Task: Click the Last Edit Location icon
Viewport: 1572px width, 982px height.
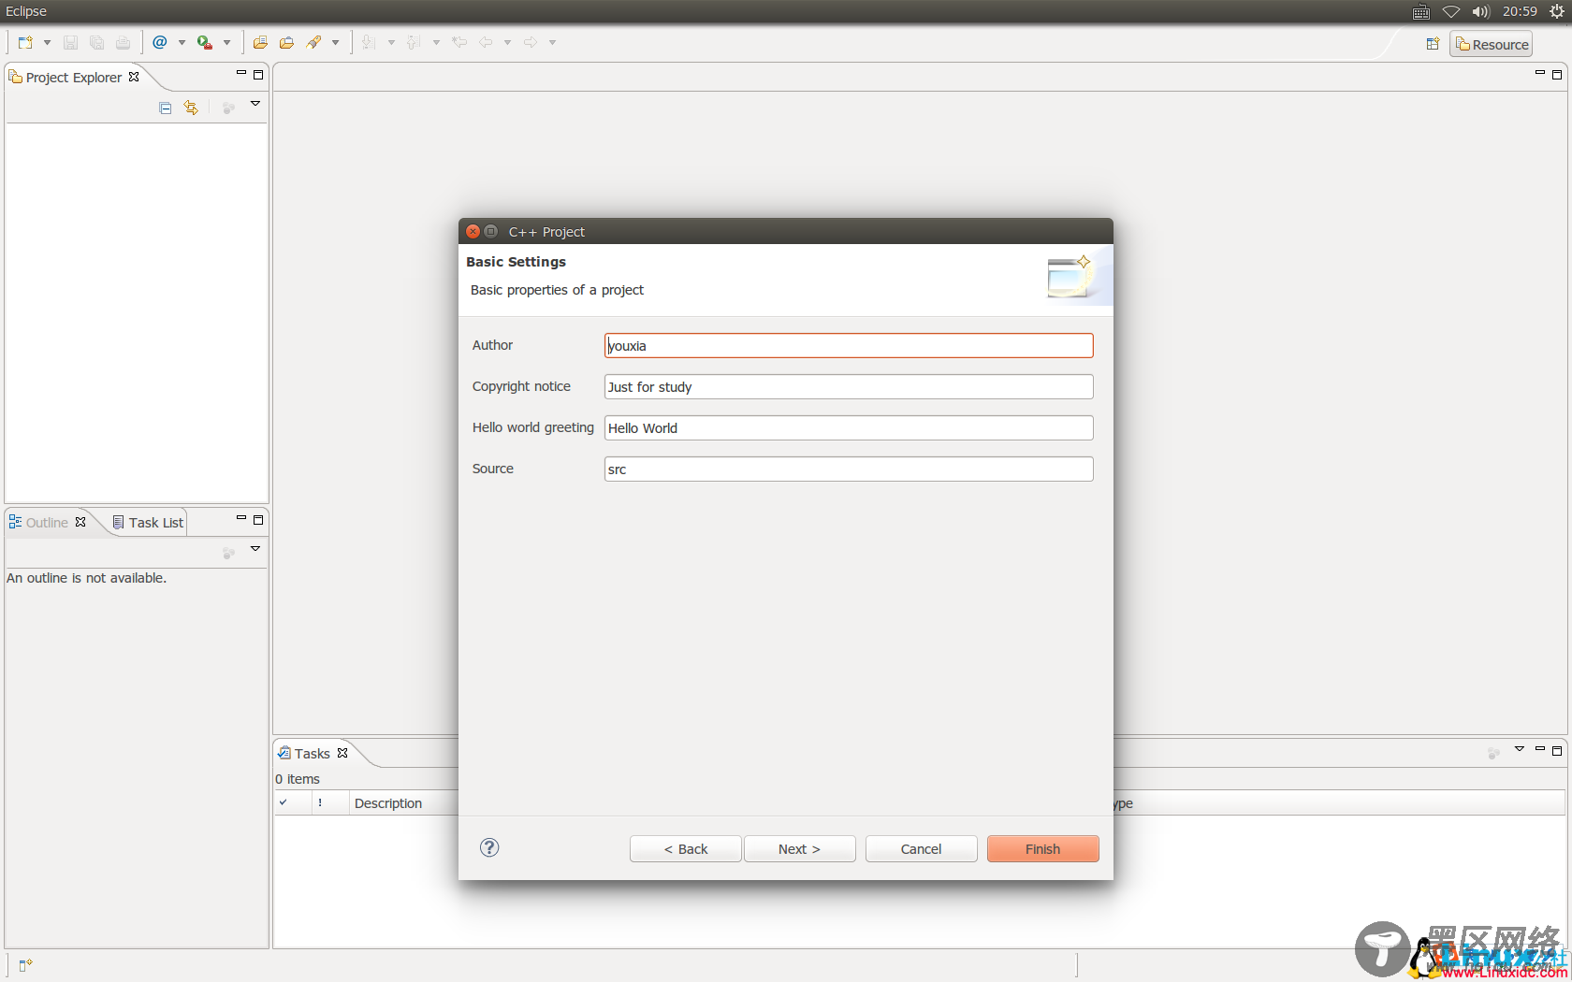Action: point(459,43)
